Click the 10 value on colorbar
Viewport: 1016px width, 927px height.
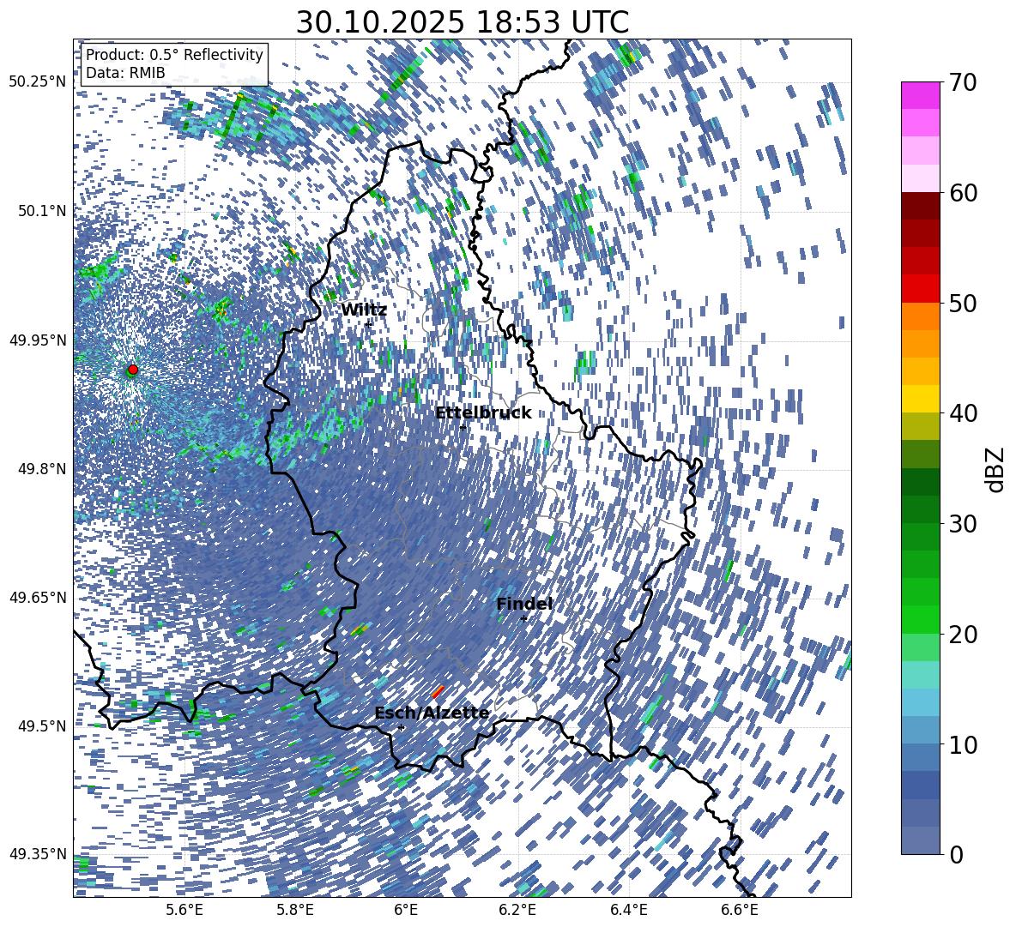[x=962, y=744]
